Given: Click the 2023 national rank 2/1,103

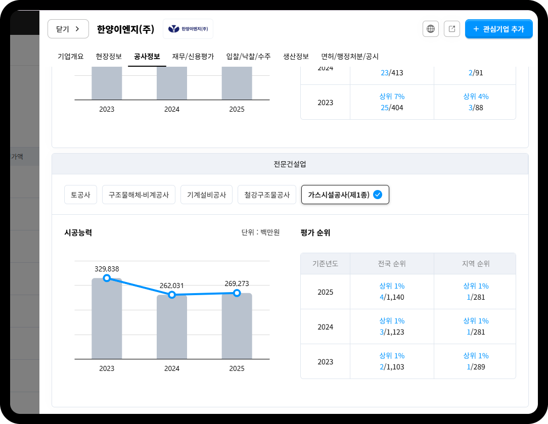Looking at the screenshot, I should pos(392,367).
